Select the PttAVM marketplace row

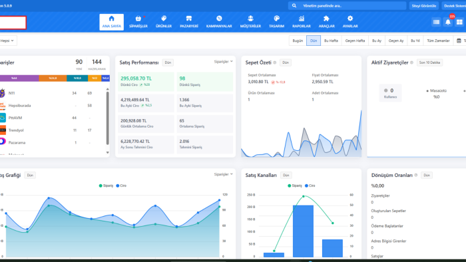[53, 118]
